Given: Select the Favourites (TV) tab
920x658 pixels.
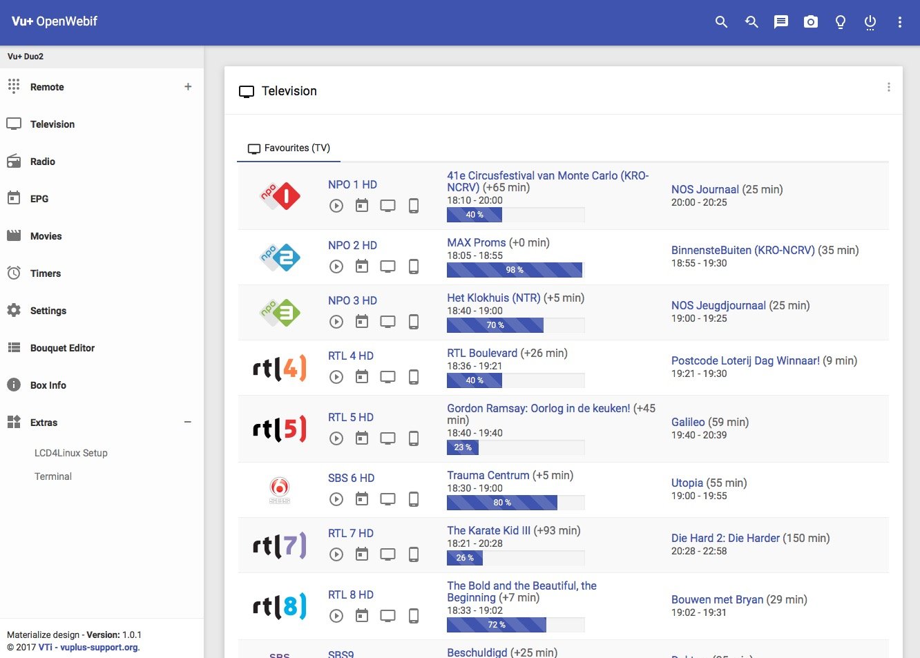Looking at the screenshot, I should (289, 148).
